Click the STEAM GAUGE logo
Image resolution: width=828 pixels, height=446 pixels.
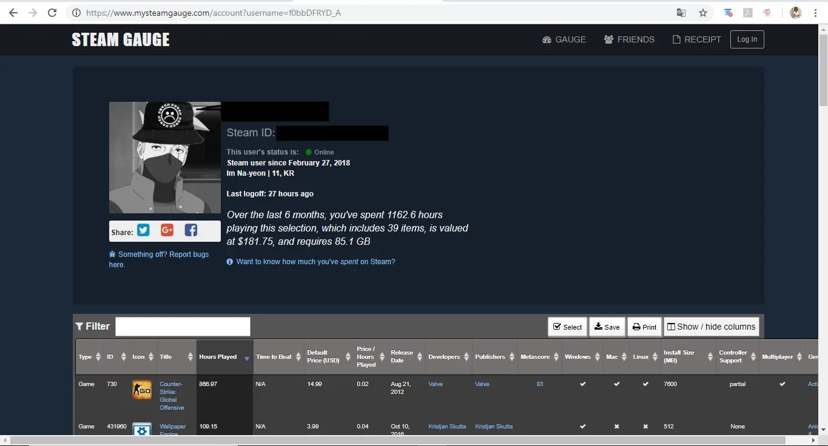pyautogui.click(x=121, y=40)
